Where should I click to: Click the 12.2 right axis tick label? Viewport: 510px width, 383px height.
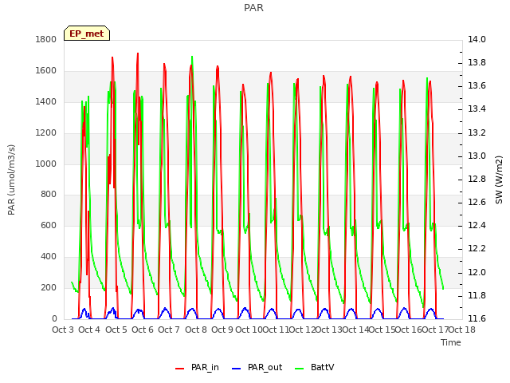[x=477, y=249]
